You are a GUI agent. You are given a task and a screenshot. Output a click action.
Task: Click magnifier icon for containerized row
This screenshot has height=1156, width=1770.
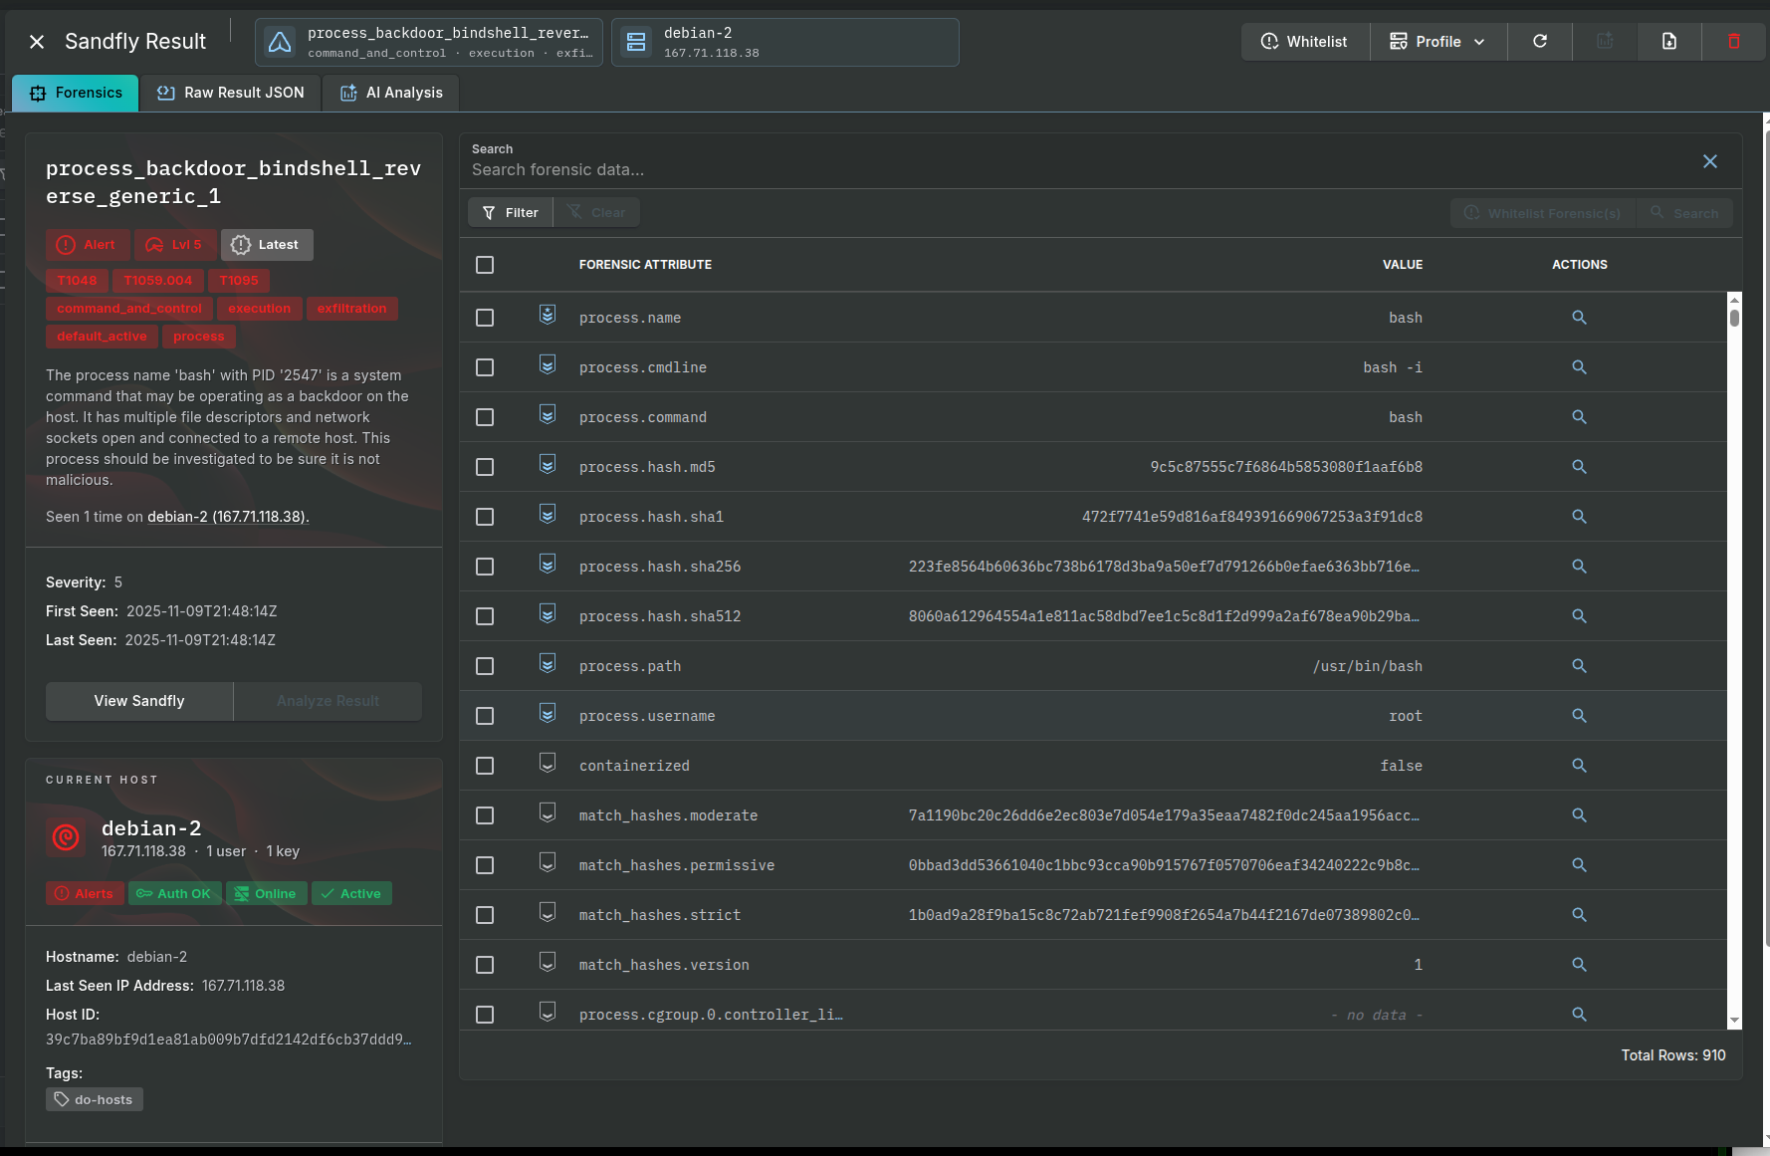pos(1579,766)
